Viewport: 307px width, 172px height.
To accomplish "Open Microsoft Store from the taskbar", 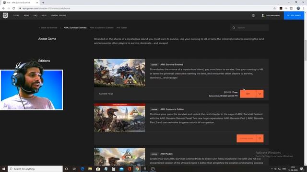I will (98, 169).
